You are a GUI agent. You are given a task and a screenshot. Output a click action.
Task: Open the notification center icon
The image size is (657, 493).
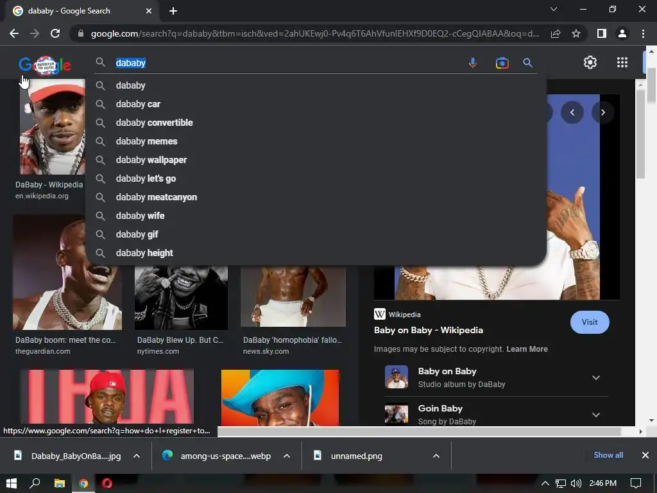click(x=636, y=483)
